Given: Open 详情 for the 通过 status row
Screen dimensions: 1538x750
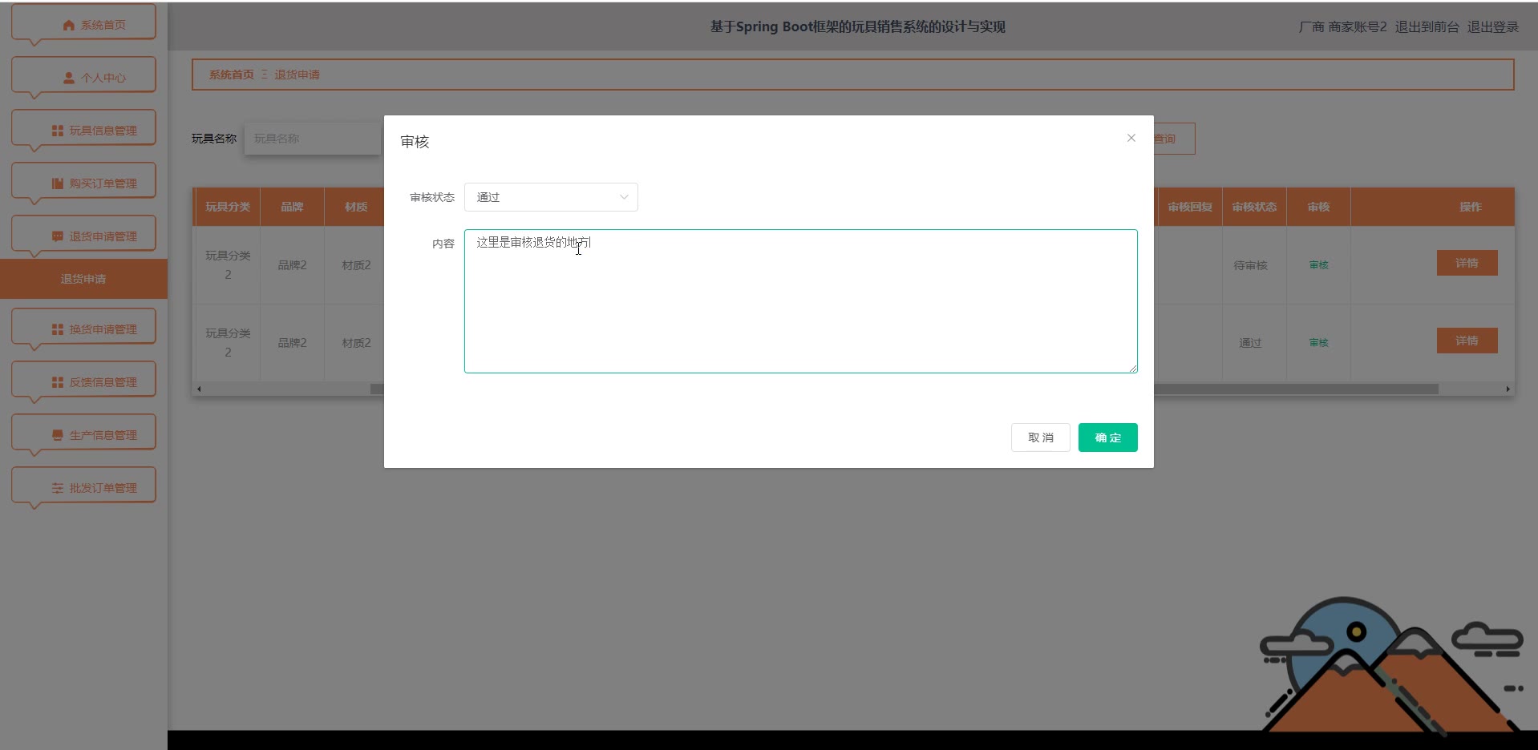Looking at the screenshot, I should click(1467, 341).
